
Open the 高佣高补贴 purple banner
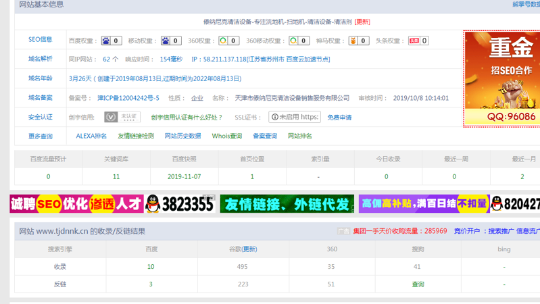[449, 204]
